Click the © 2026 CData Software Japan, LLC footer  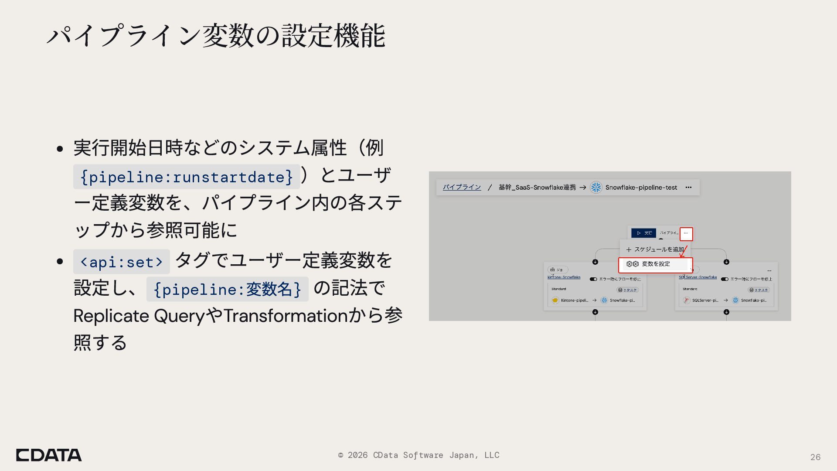[418, 455]
